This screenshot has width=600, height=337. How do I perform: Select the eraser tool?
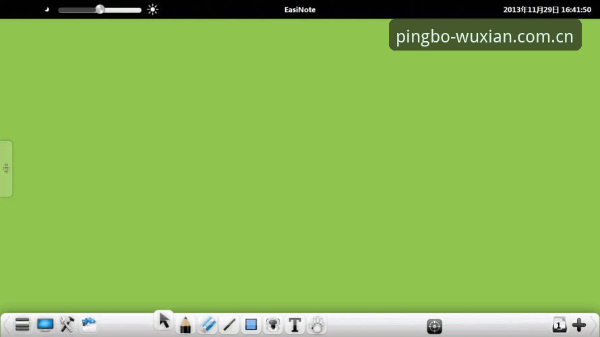[x=208, y=325]
